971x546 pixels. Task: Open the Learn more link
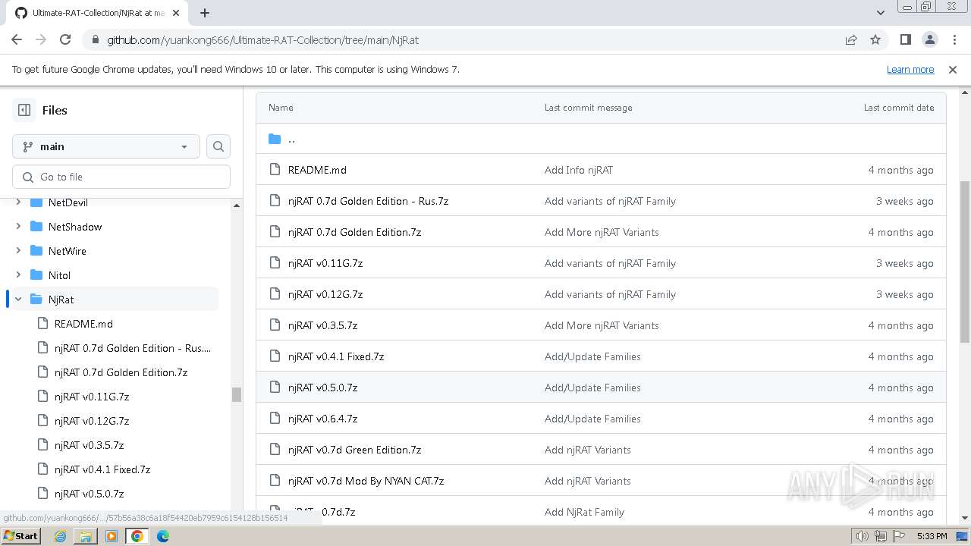(910, 69)
